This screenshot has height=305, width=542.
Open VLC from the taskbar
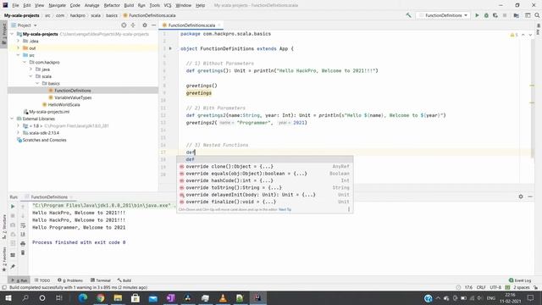pyautogui.click(x=223, y=297)
